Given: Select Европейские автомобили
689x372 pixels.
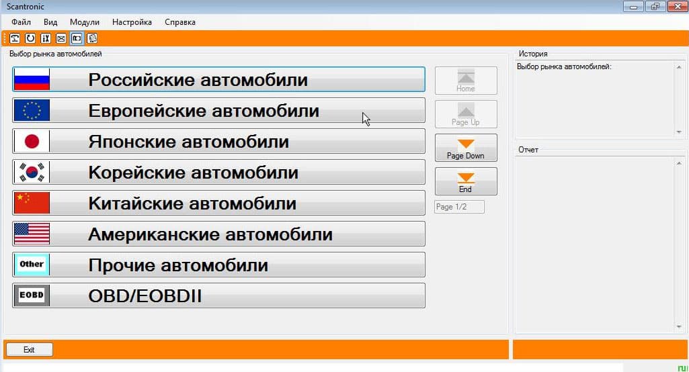Looking at the screenshot, I should tap(219, 110).
